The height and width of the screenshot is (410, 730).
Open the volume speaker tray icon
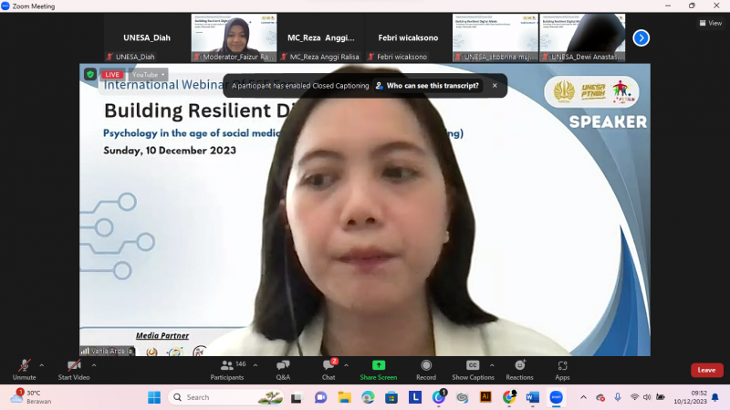647,397
